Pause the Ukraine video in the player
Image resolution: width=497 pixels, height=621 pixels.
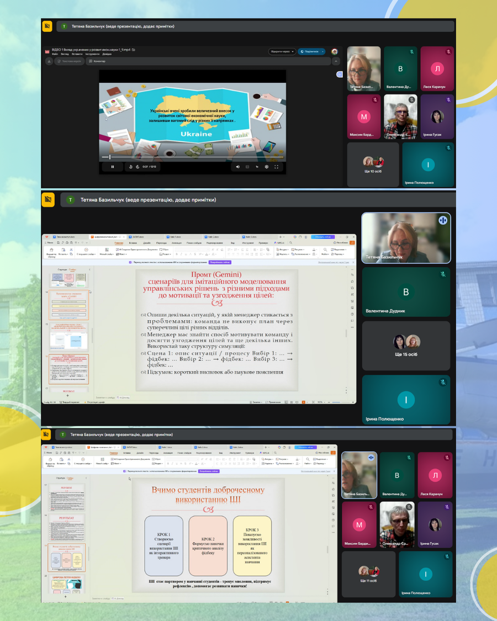click(113, 167)
